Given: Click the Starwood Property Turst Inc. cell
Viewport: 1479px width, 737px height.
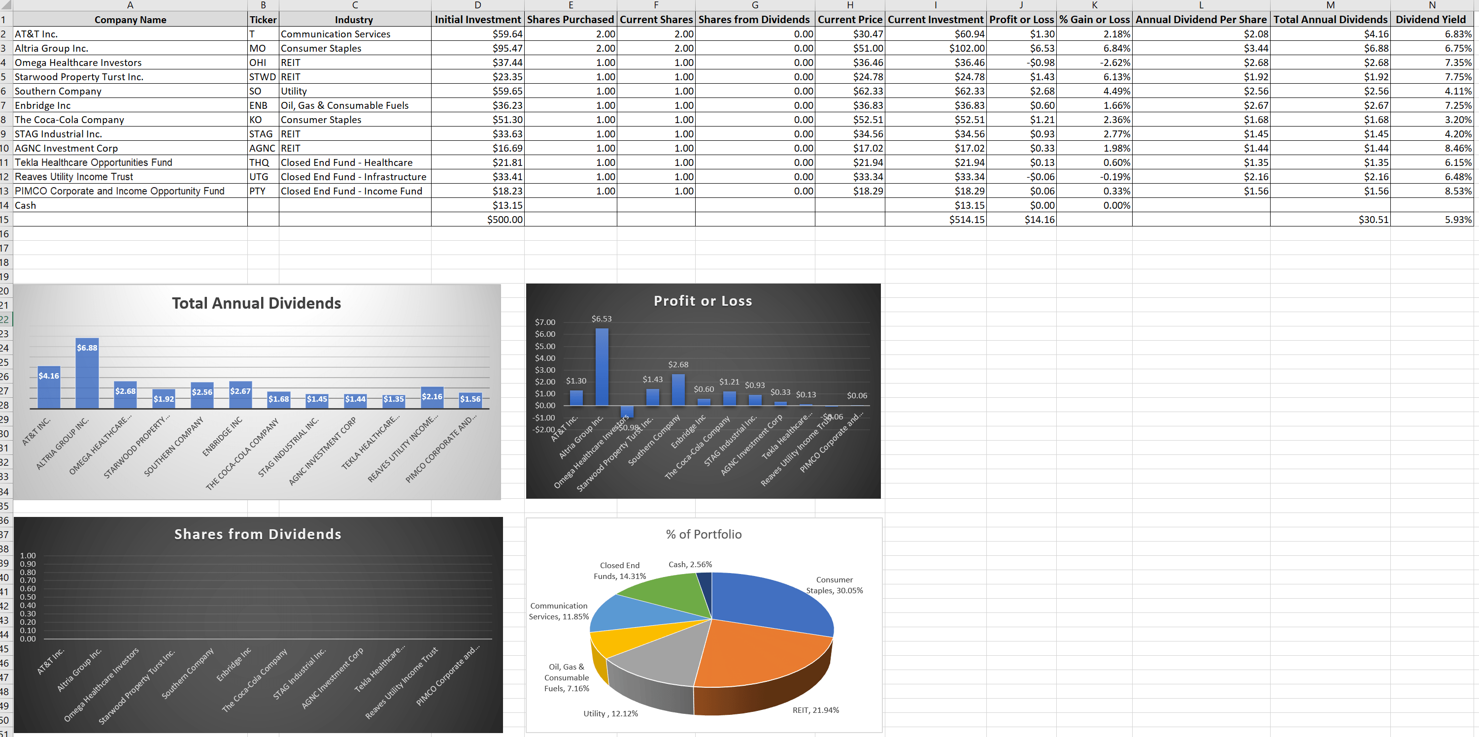Looking at the screenshot, I should tap(131, 77).
